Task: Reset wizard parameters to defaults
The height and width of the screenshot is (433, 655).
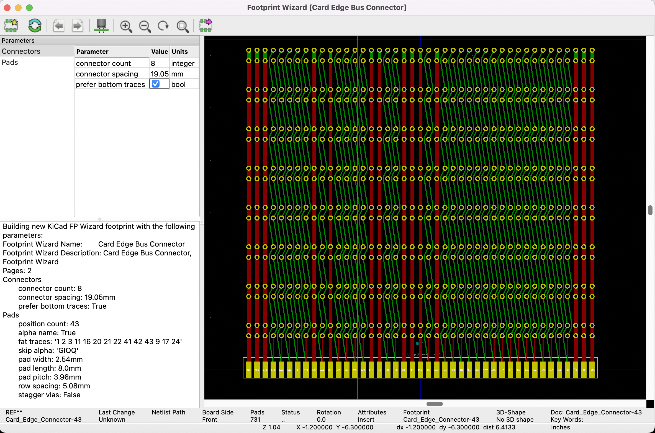Action: point(35,26)
